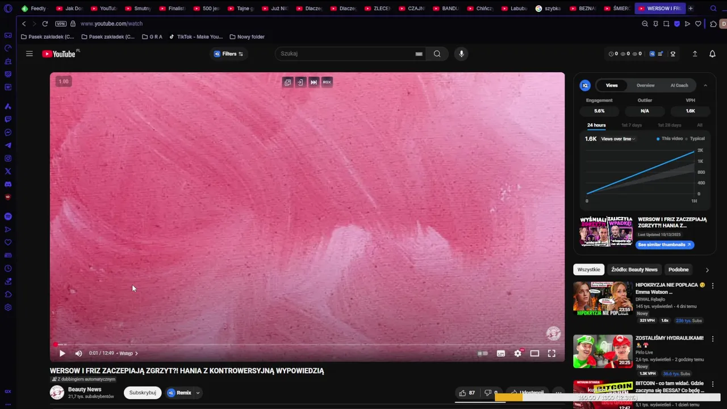Viewport: 727px width, 409px height.
Task: Open TikTok - Make You... bookmark
Action: 196,37
